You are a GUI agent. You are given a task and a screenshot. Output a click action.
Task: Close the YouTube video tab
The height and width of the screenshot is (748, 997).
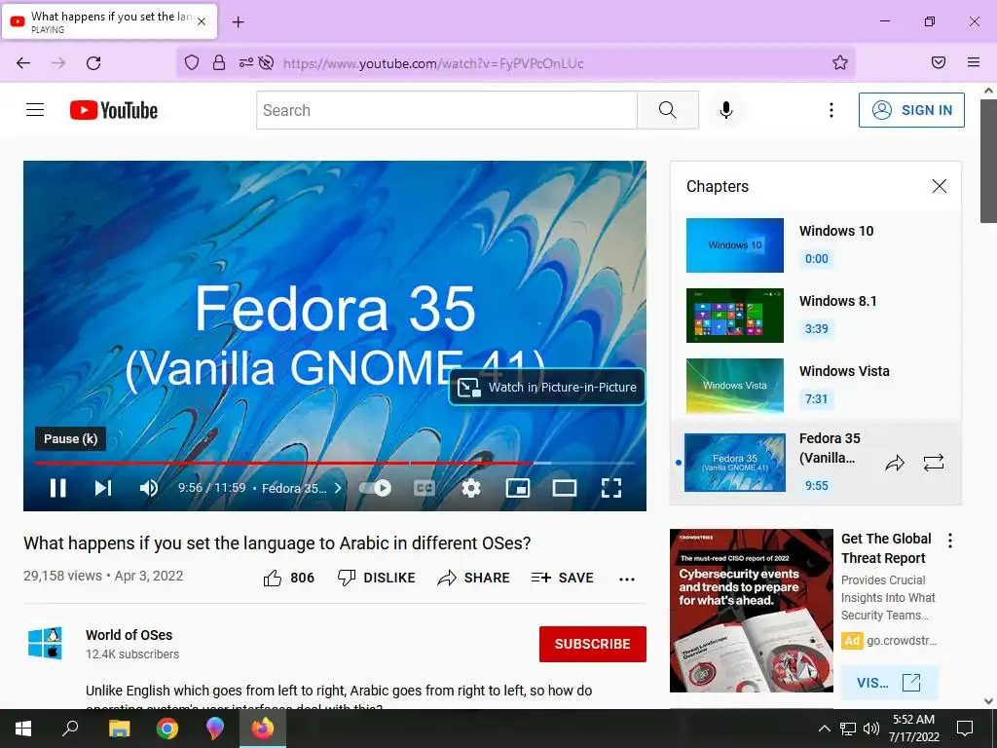(x=202, y=21)
